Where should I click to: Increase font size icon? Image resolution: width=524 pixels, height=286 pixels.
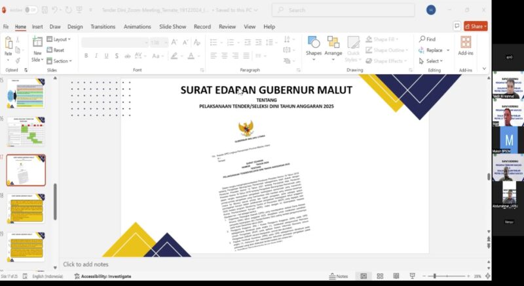tap(174, 42)
